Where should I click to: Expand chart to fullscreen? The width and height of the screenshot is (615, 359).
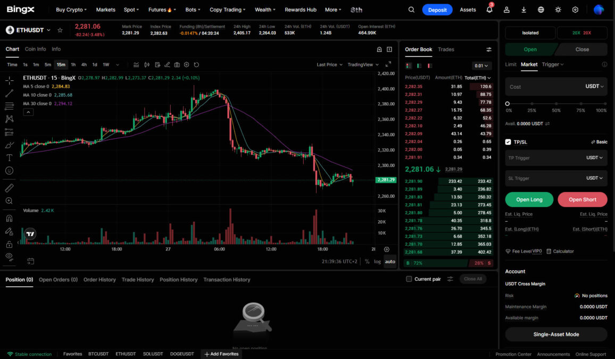click(x=388, y=64)
